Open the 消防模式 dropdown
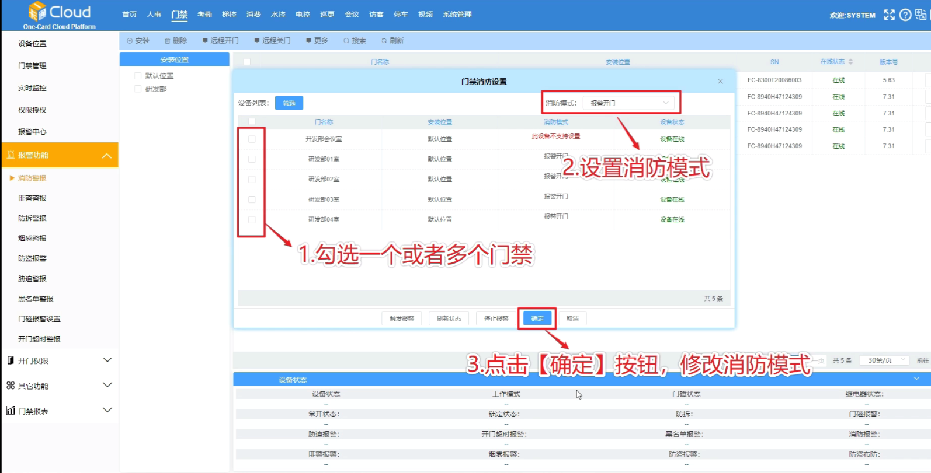 [x=628, y=103]
